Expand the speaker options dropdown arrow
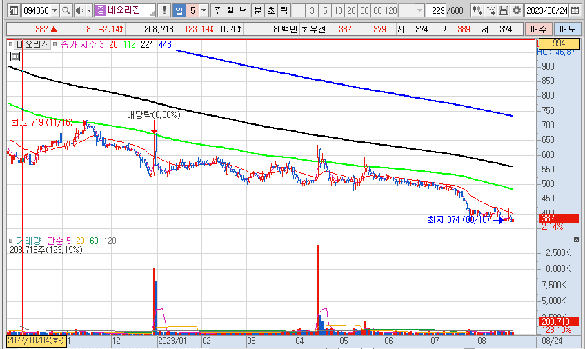Screen dimensions: 585x349 pyautogui.click(x=89, y=10)
